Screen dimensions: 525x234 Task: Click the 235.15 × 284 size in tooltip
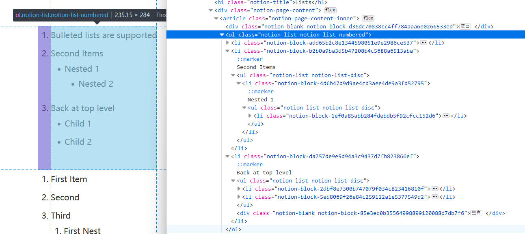click(x=132, y=15)
